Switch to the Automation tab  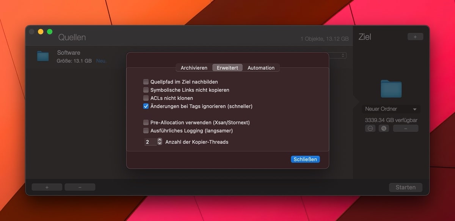[261, 68]
